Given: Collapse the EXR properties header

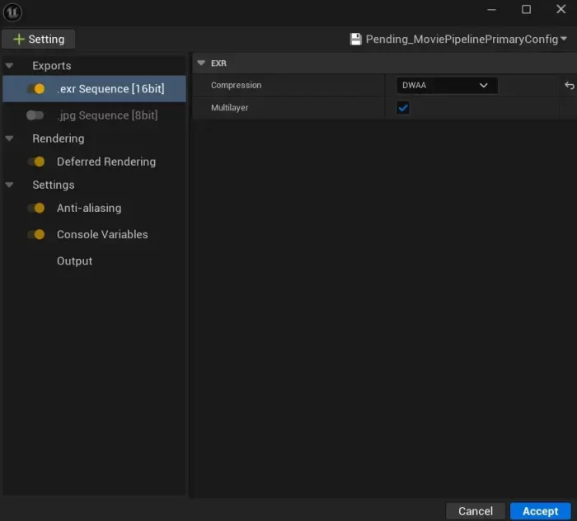Looking at the screenshot, I should tap(201, 63).
